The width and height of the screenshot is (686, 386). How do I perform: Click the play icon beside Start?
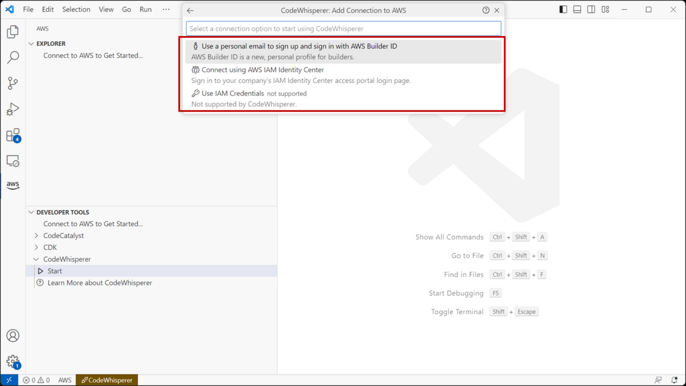(x=41, y=271)
